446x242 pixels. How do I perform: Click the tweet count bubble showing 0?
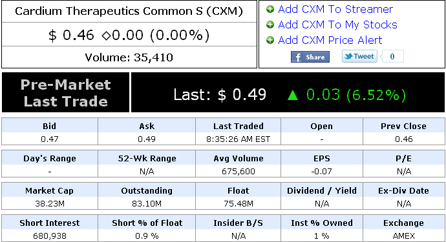coord(392,56)
